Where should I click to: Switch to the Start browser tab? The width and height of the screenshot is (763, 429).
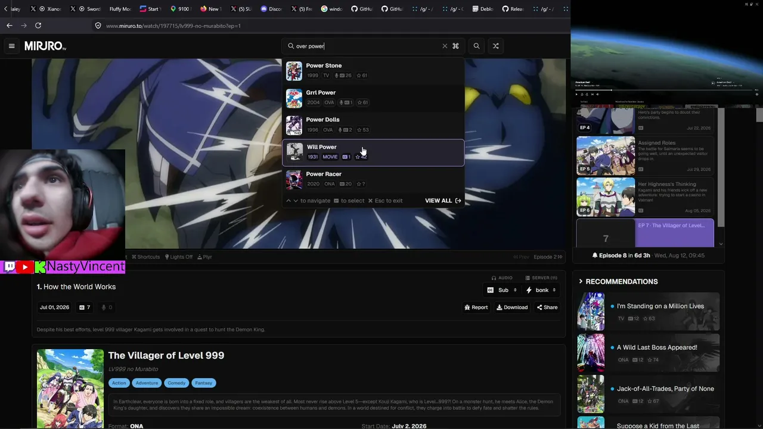[149, 9]
